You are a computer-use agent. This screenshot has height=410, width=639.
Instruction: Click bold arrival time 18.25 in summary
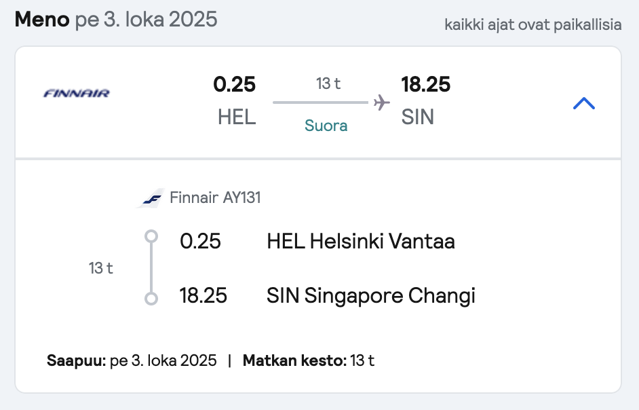[426, 84]
